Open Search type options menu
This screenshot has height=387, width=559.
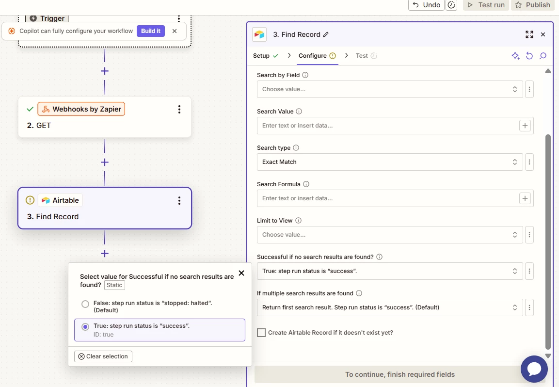click(529, 162)
